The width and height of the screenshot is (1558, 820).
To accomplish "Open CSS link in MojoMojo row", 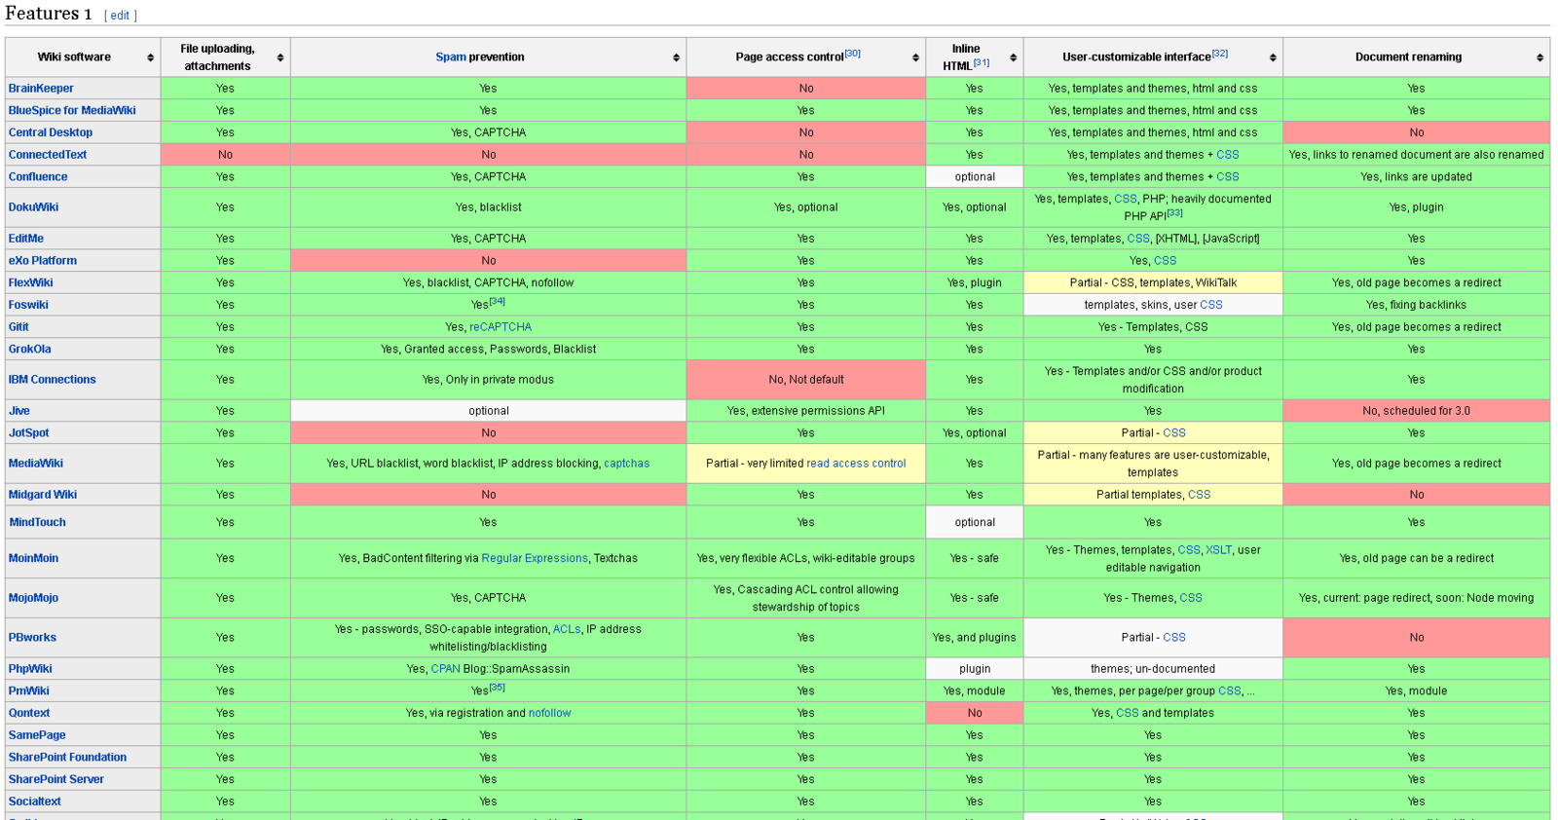I will (1191, 598).
